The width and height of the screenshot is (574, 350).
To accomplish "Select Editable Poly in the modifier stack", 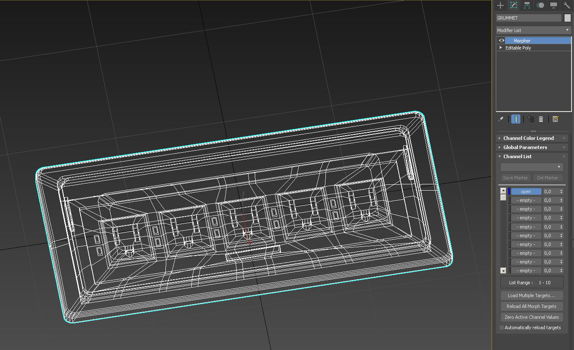I will pos(518,48).
